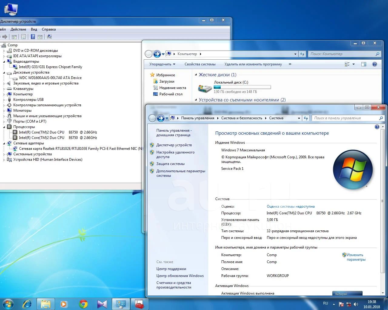Select Загрузки in Favorites pane
388x310 pixels.
point(167,81)
